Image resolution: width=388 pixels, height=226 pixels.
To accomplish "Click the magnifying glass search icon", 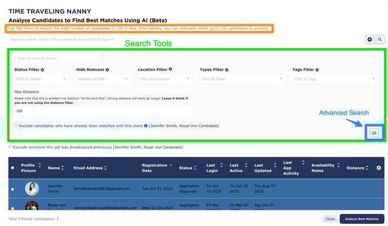I will [380, 39].
